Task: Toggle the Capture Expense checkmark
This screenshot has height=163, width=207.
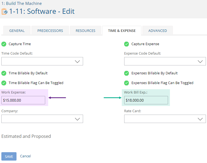Action: 126,44
